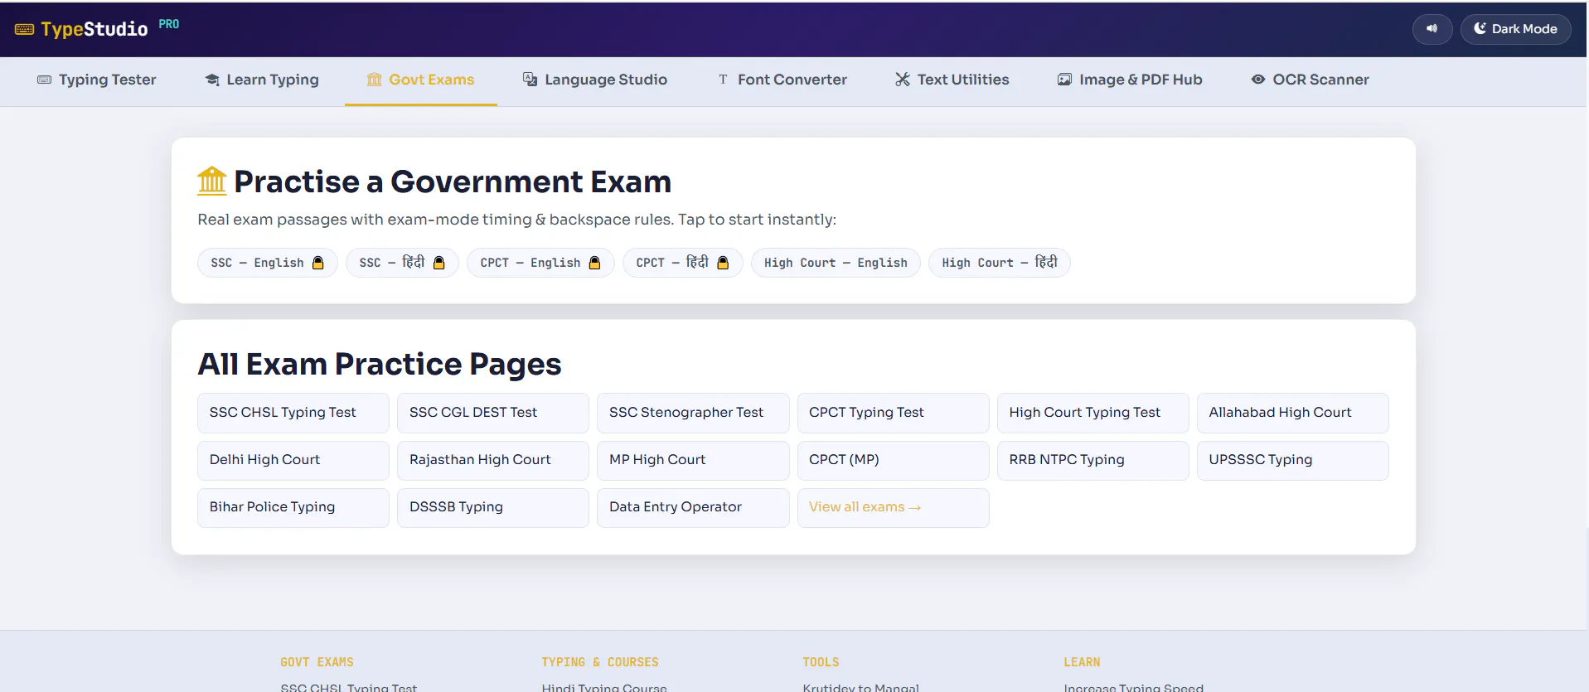Open Rajasthan High Court page
Image resolution: width=1589 pixels, height=692 pixels.
(493, 460)
